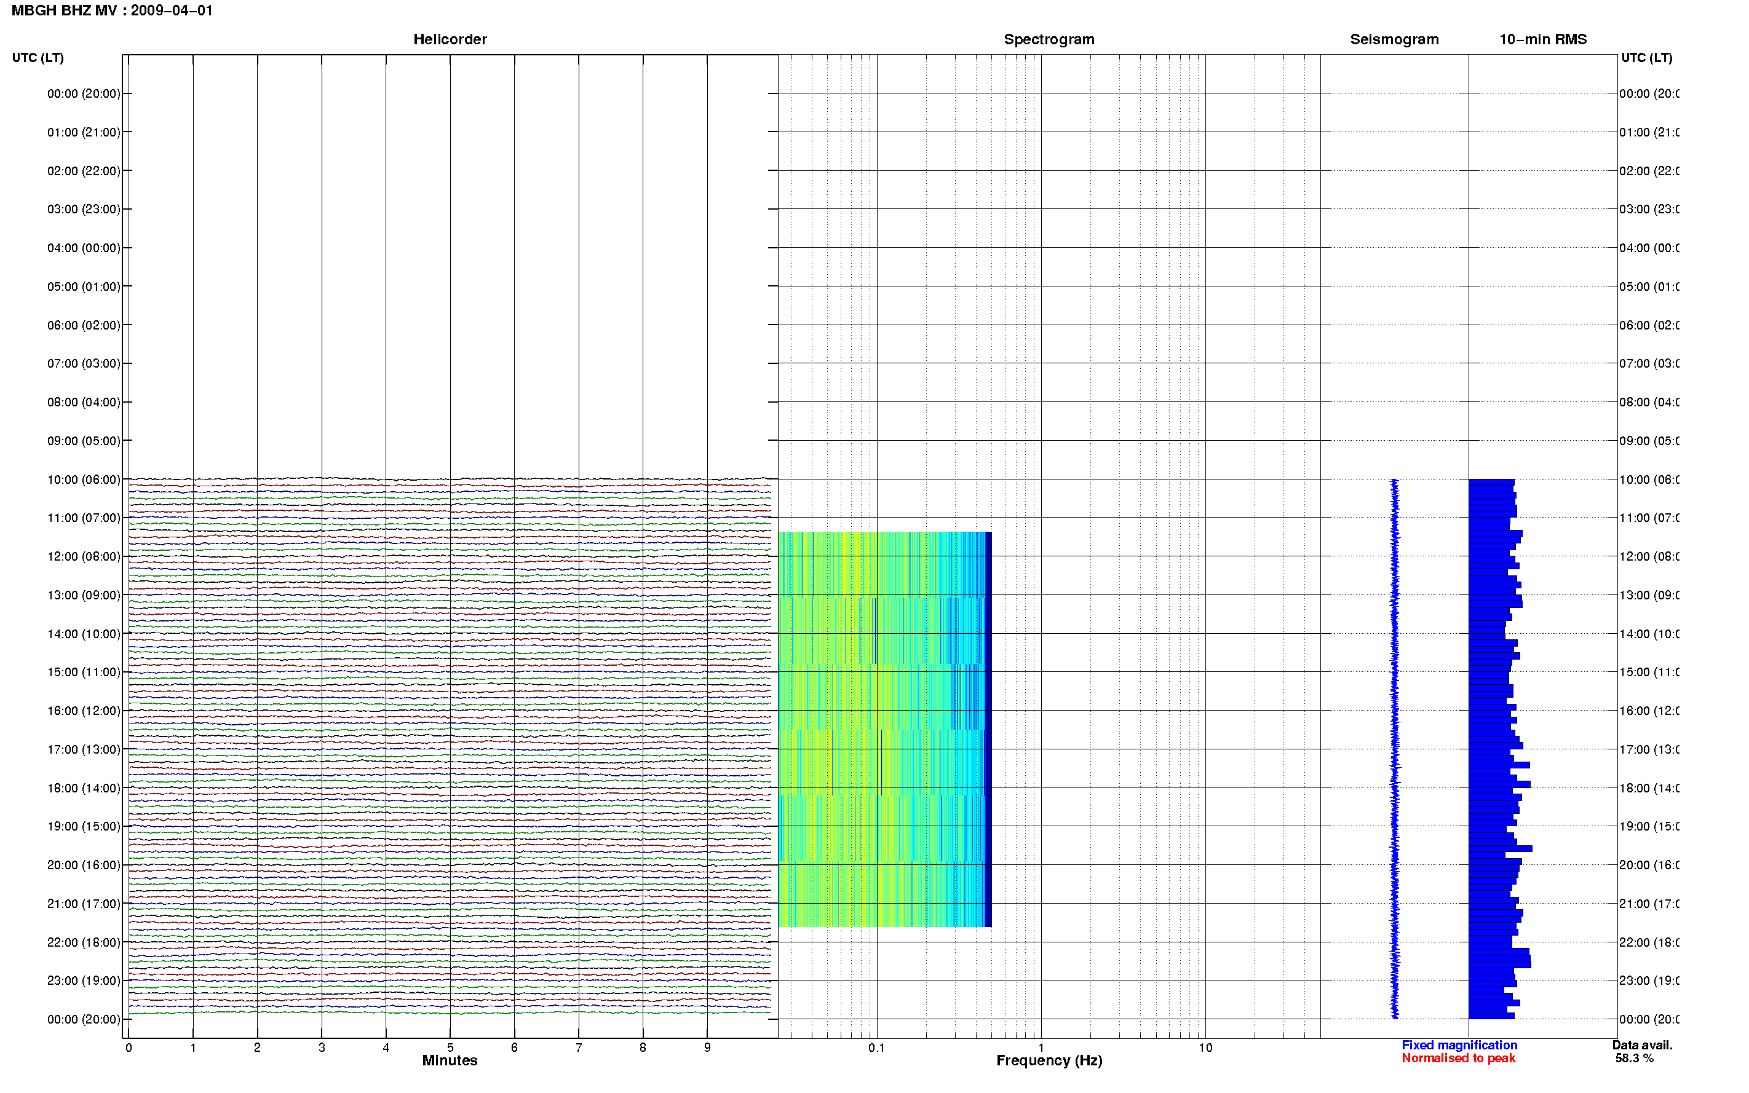Select the '01:00 (21:00)' label on the left axis
Image resolution: width=1749 pixels, height=1093 pixels.
click(x=84, y=132)
